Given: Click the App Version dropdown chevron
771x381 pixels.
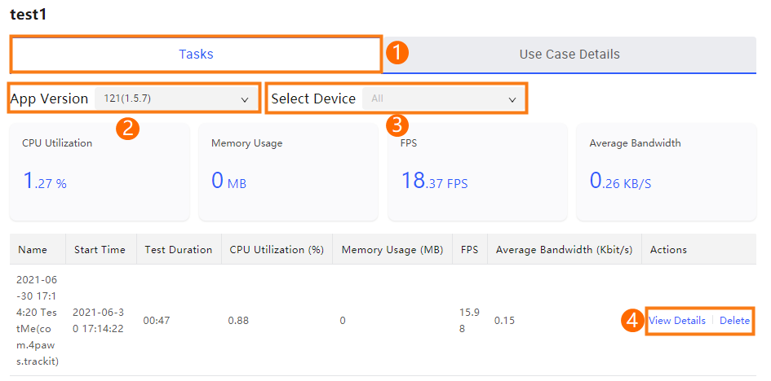Looking at the screenshot, I should coord(245,99).
